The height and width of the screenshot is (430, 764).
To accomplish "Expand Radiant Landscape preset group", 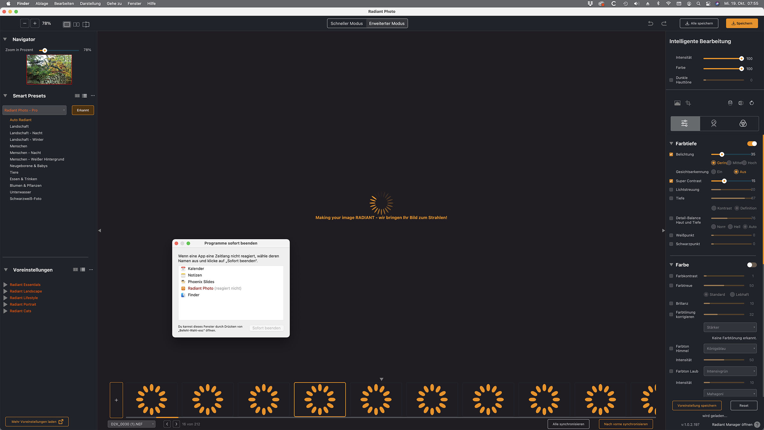I will 5,291.
